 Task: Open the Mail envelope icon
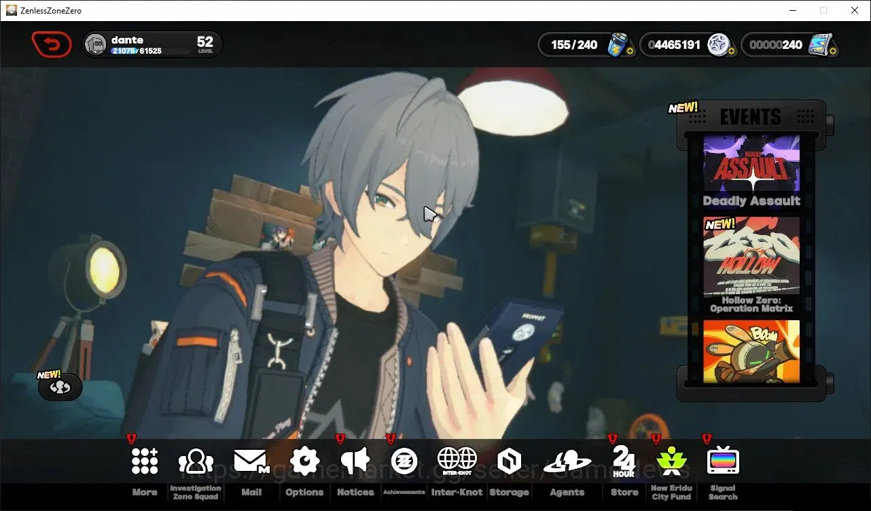(251, 461)
